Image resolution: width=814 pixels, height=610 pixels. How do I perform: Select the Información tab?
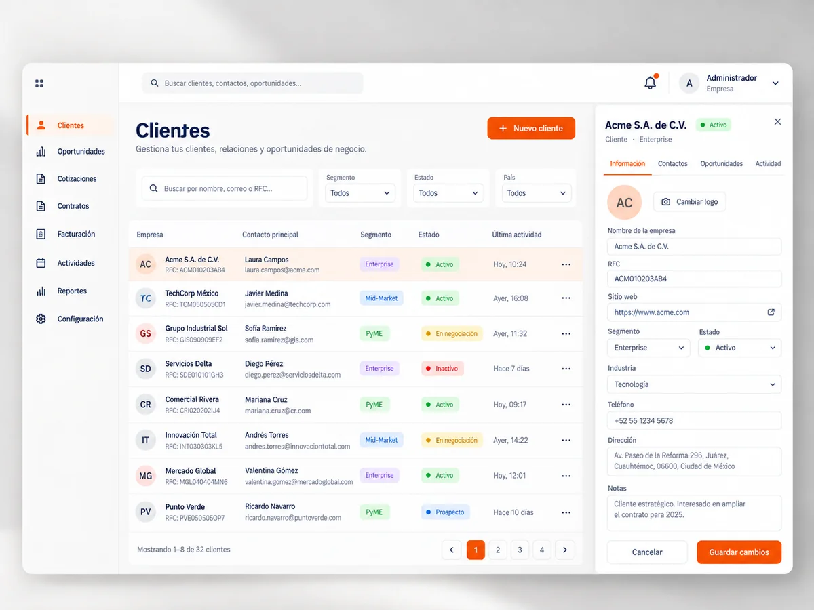[x=627, y=164]
